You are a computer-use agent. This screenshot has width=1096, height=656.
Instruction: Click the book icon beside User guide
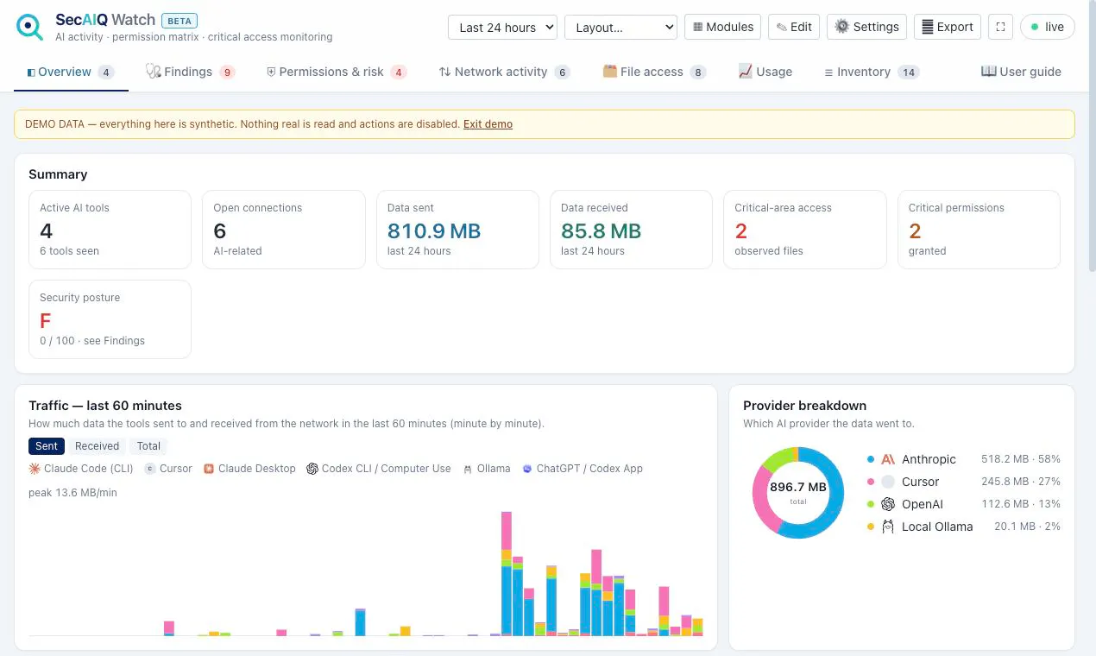(x=989, y=72)
